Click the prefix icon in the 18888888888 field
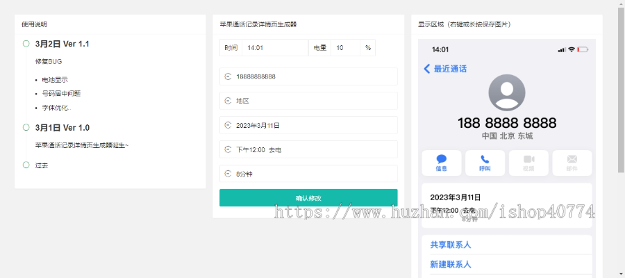 click(x=228, y=76)
